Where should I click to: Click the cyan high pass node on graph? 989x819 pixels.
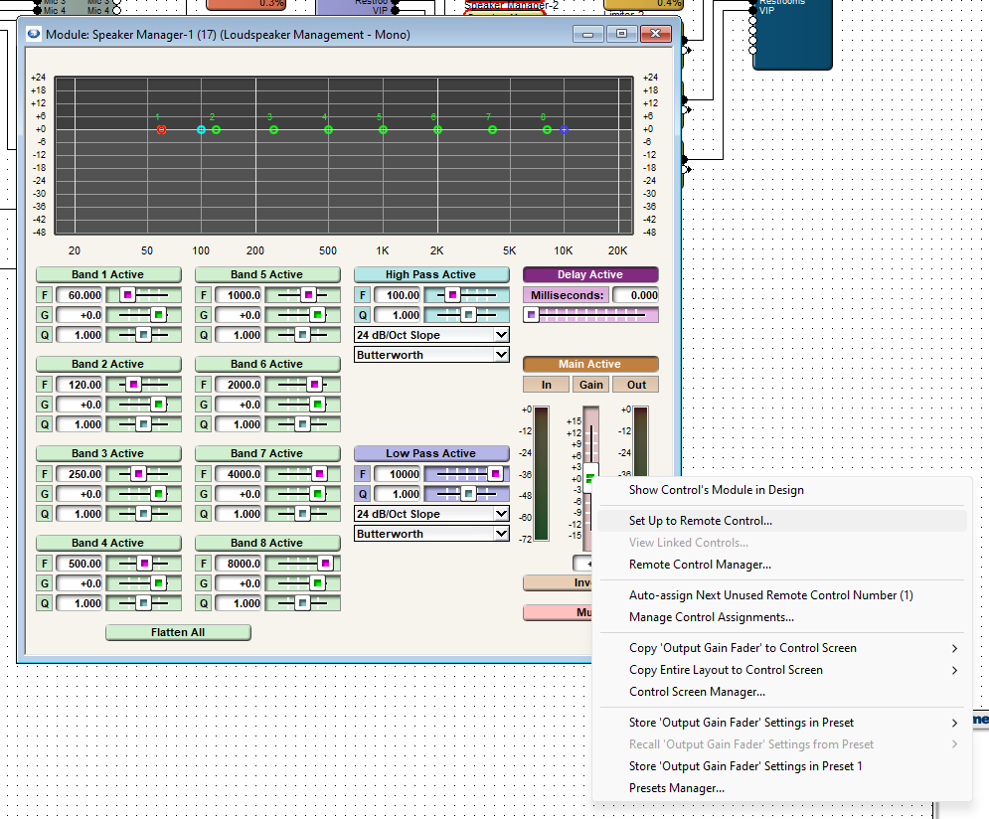[201, 130]
